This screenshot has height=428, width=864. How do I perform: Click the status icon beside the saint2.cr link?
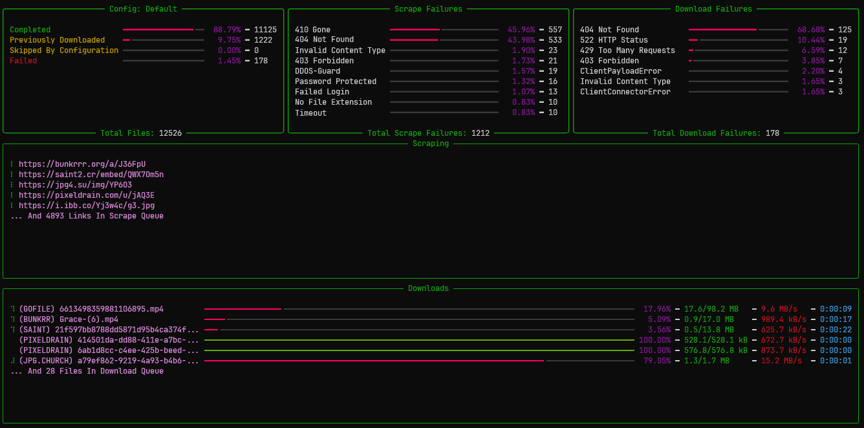click(10, 174)
